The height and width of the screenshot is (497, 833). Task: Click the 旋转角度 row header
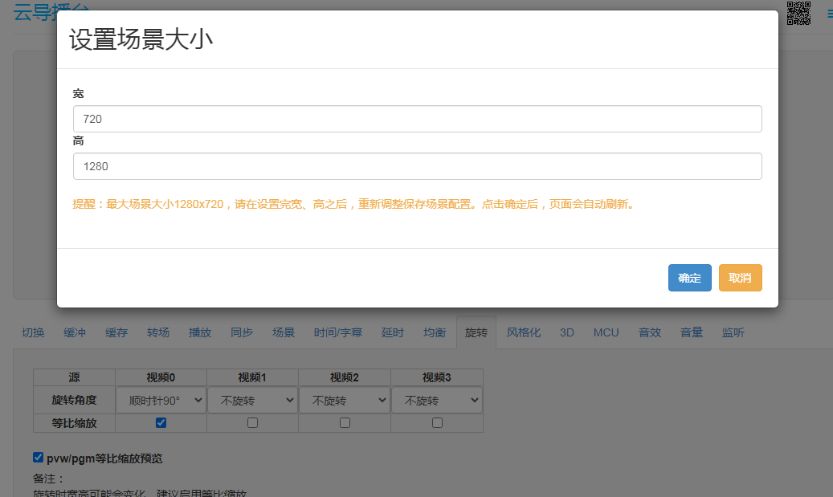(75, 400)
